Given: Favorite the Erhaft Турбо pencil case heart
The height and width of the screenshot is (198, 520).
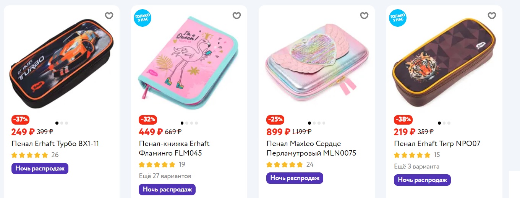Looking at the screenshot, I should 109,16.
